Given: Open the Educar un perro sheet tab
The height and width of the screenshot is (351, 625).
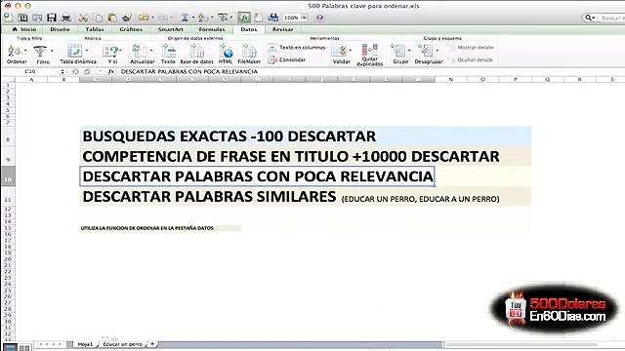Looking at the screenshot, I should 122,344.
